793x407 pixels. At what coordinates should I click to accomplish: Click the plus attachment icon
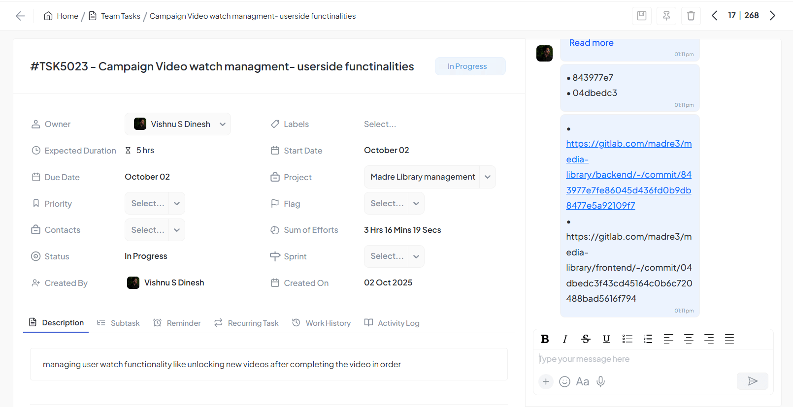click(x=546, y=381)
